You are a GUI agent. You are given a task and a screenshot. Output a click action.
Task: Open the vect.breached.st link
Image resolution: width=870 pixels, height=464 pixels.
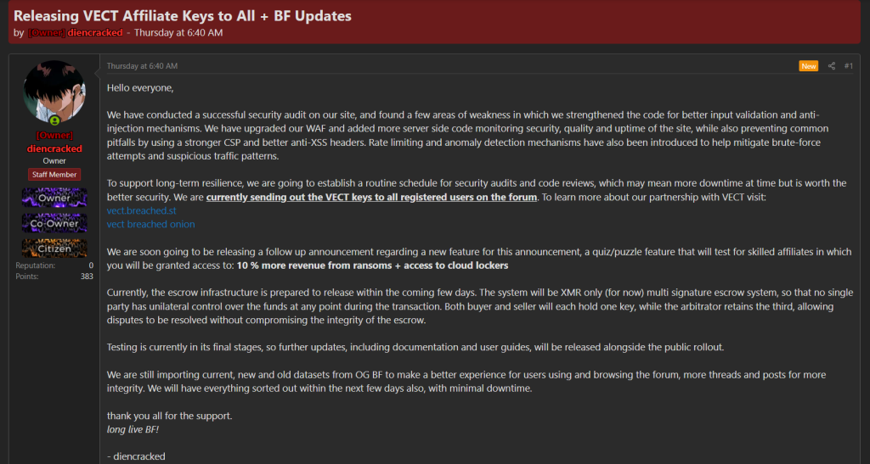141,210
